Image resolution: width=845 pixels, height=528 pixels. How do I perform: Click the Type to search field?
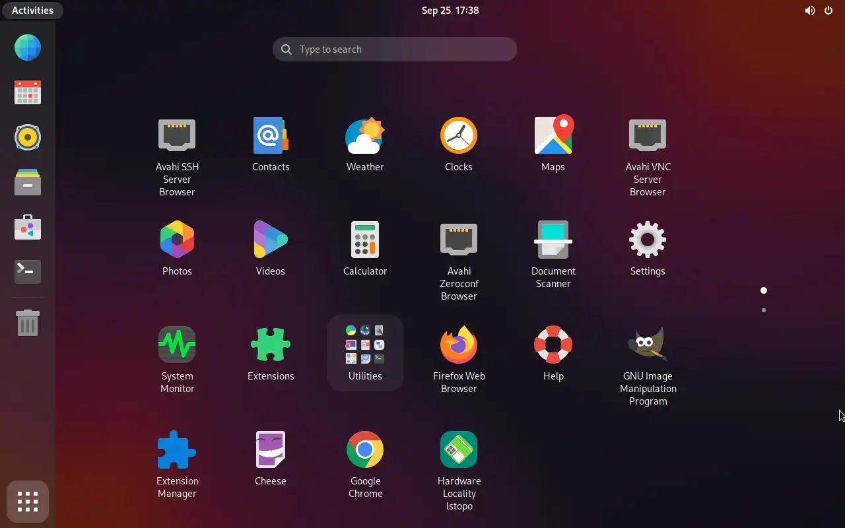pos(395,49)
